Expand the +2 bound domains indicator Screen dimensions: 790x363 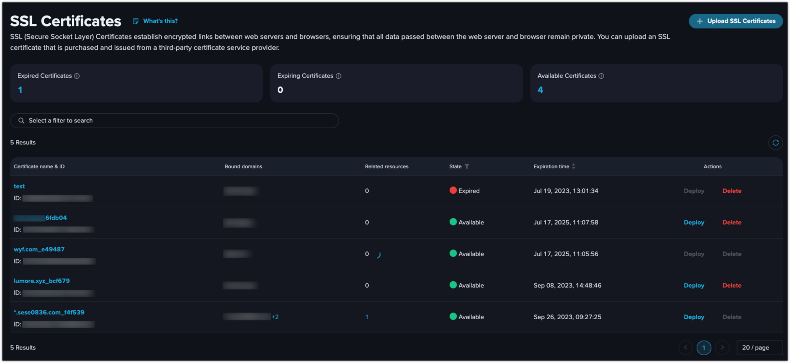tap(275, 317)
